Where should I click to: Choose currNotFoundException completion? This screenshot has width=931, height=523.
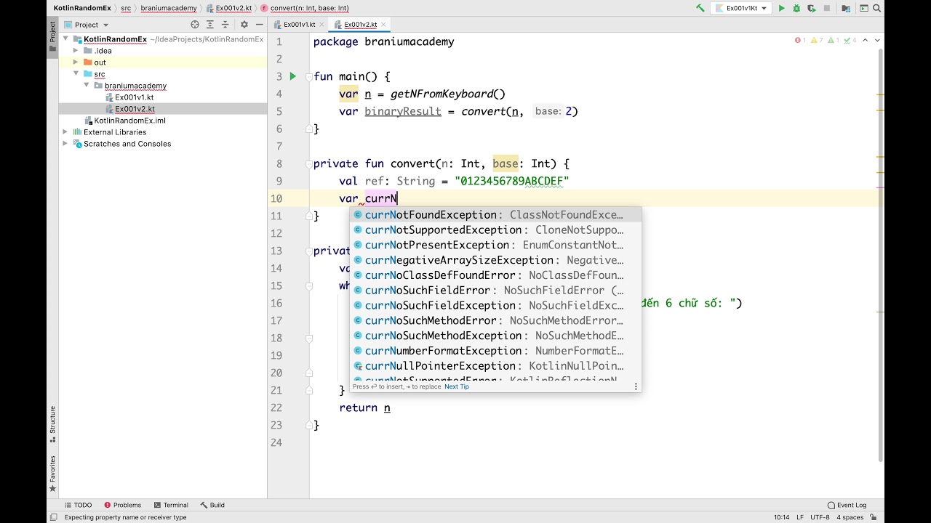tap(495, 215)
